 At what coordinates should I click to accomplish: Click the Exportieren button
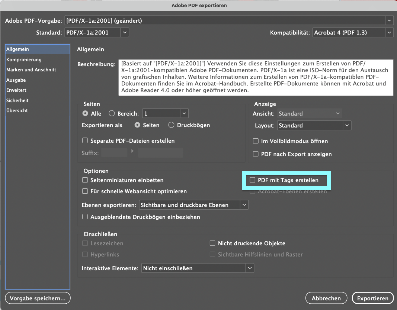[373, 298]
